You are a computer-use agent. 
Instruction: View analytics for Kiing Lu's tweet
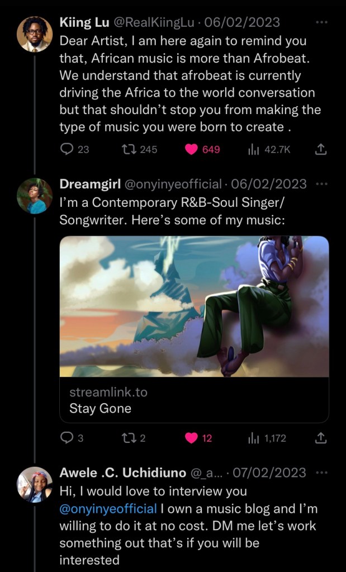[254, 149]
